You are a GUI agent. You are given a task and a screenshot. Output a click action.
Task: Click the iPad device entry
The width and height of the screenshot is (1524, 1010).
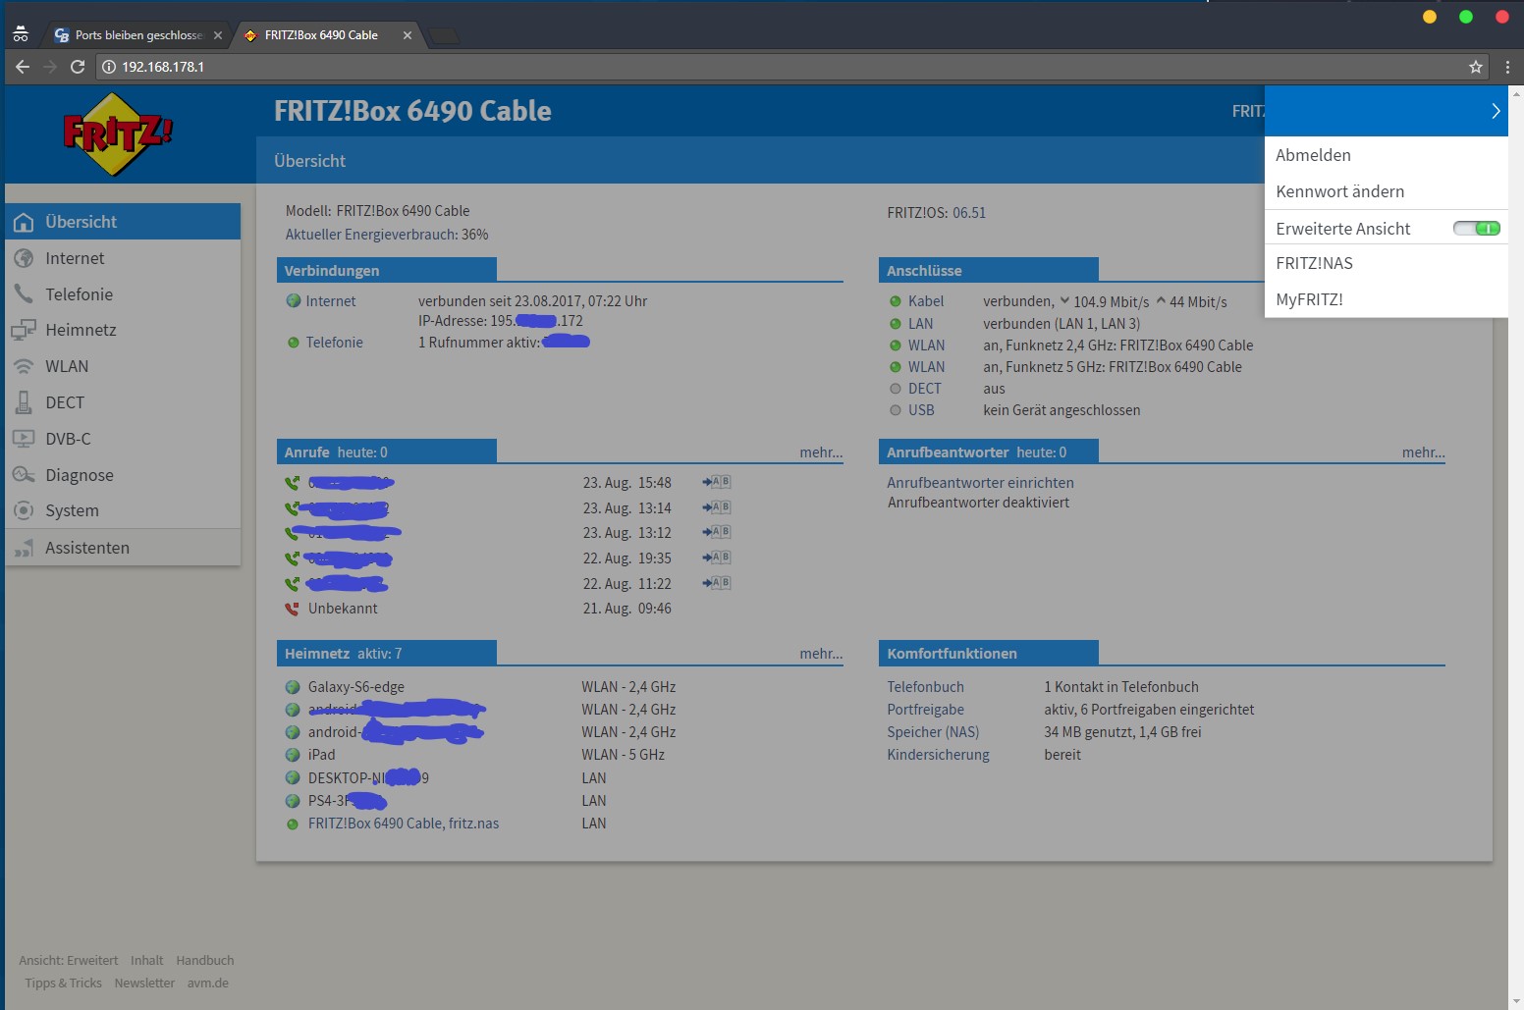pyautogui.click(x=321, y=755)
